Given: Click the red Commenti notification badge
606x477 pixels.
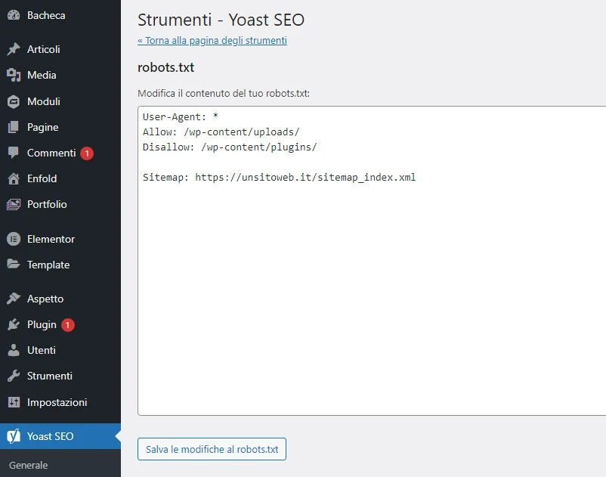Looking at the screenshot, I should point(87,153).
